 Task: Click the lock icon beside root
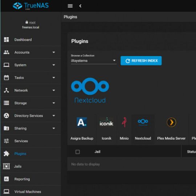click(x=27, y=22)
